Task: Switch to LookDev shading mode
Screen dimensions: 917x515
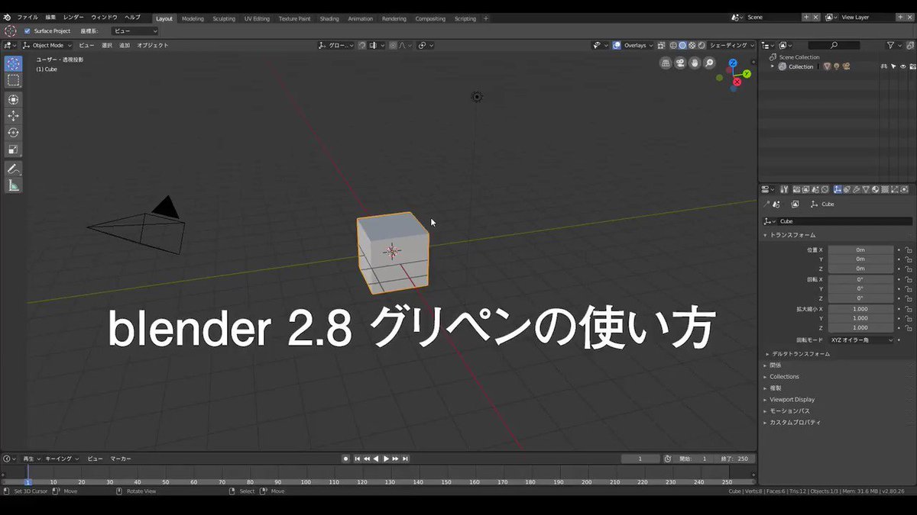Action: [692, 46]
